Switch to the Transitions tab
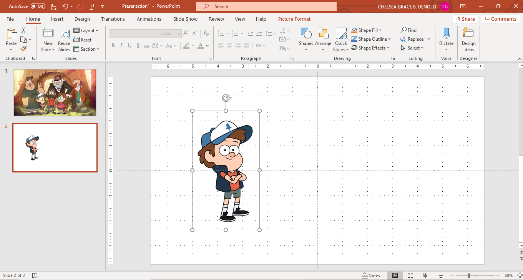Viewport: 523px width, 280px height. click(113, 19)
